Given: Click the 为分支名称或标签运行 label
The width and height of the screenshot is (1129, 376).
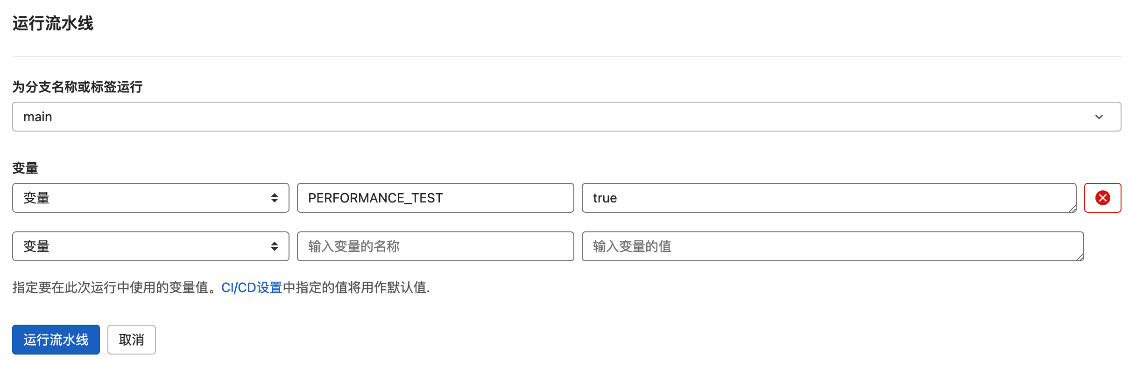Looking at the screenshot, I should [x=78, y=87].
